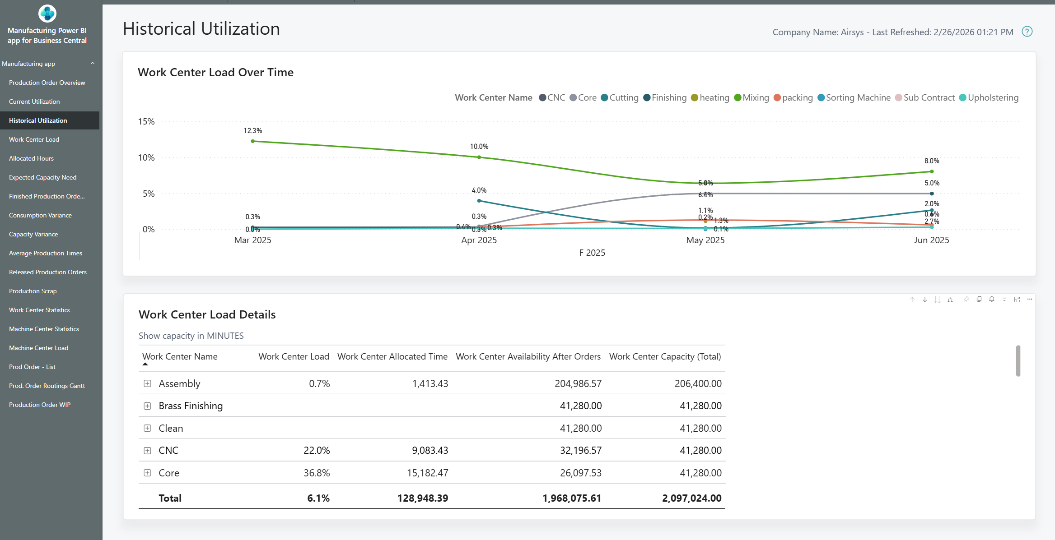Viewport: 1055px width, 540px height.
Task: Enter focus mode for the details table
Action: coord(1018,299)
